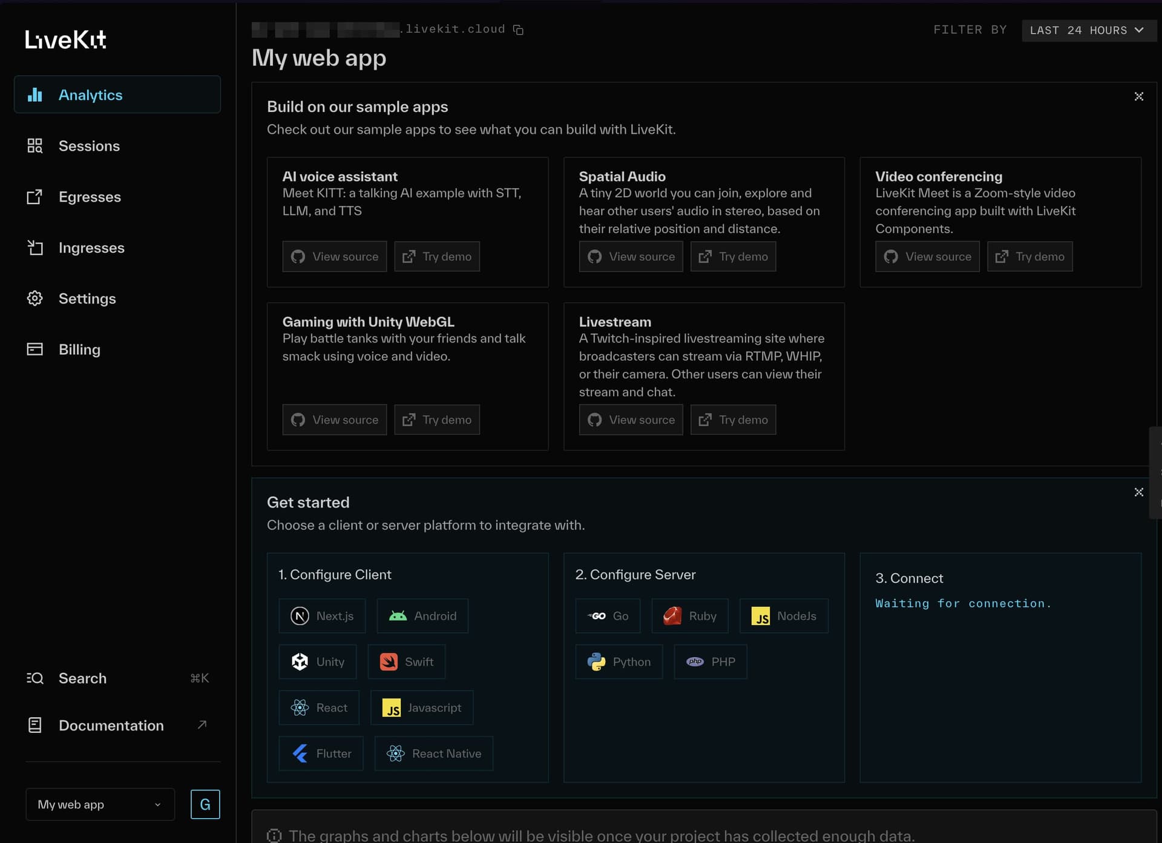View source for AI voice assistant
1162x843 pixels.
tap(334, 257)
